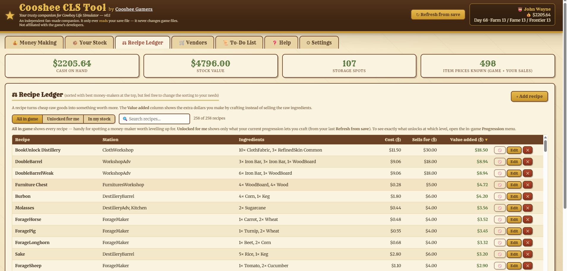Click the $4796.00 Stock Value card

pyautogui.click(x=211, y=66)
